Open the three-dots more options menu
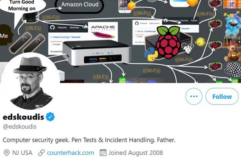 (194, 96)
